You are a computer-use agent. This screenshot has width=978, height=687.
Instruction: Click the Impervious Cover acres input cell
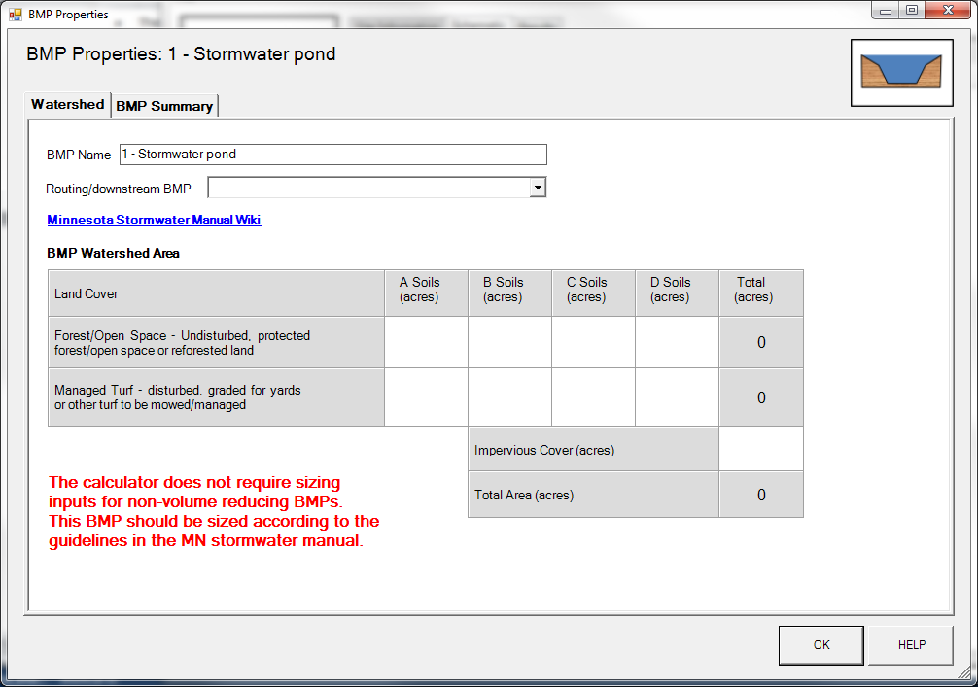point(760,449)
